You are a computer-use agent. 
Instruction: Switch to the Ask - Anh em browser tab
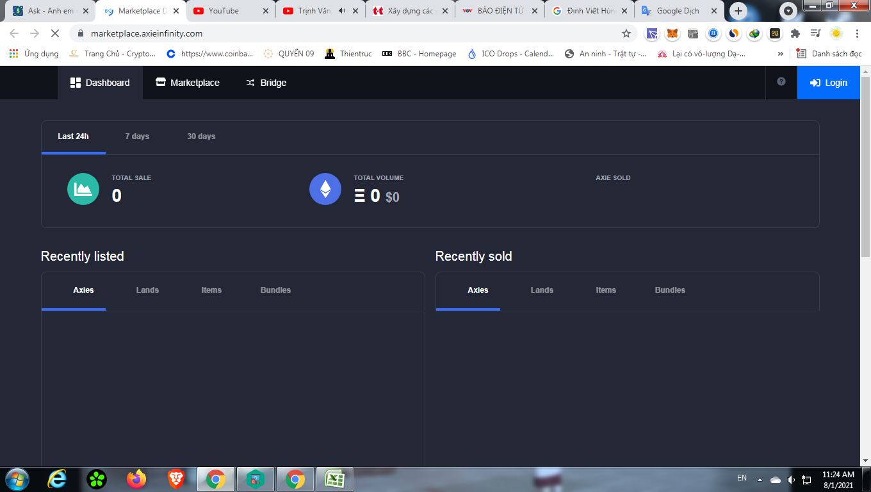52,11
